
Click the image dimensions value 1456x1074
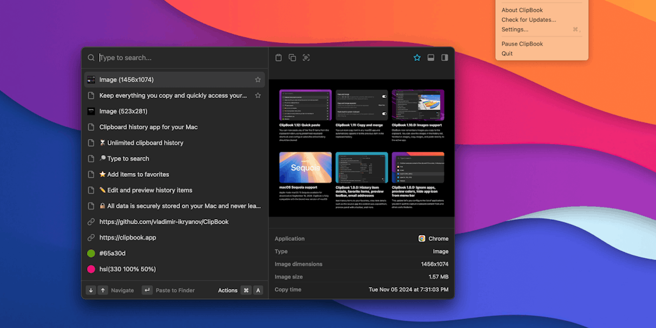pos(435,264)
